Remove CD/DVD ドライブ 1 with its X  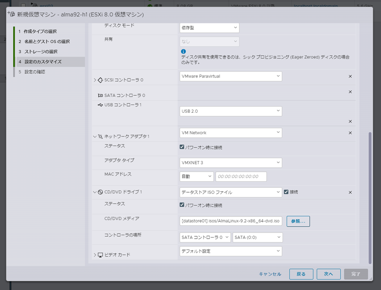click(x=350, y=192)
